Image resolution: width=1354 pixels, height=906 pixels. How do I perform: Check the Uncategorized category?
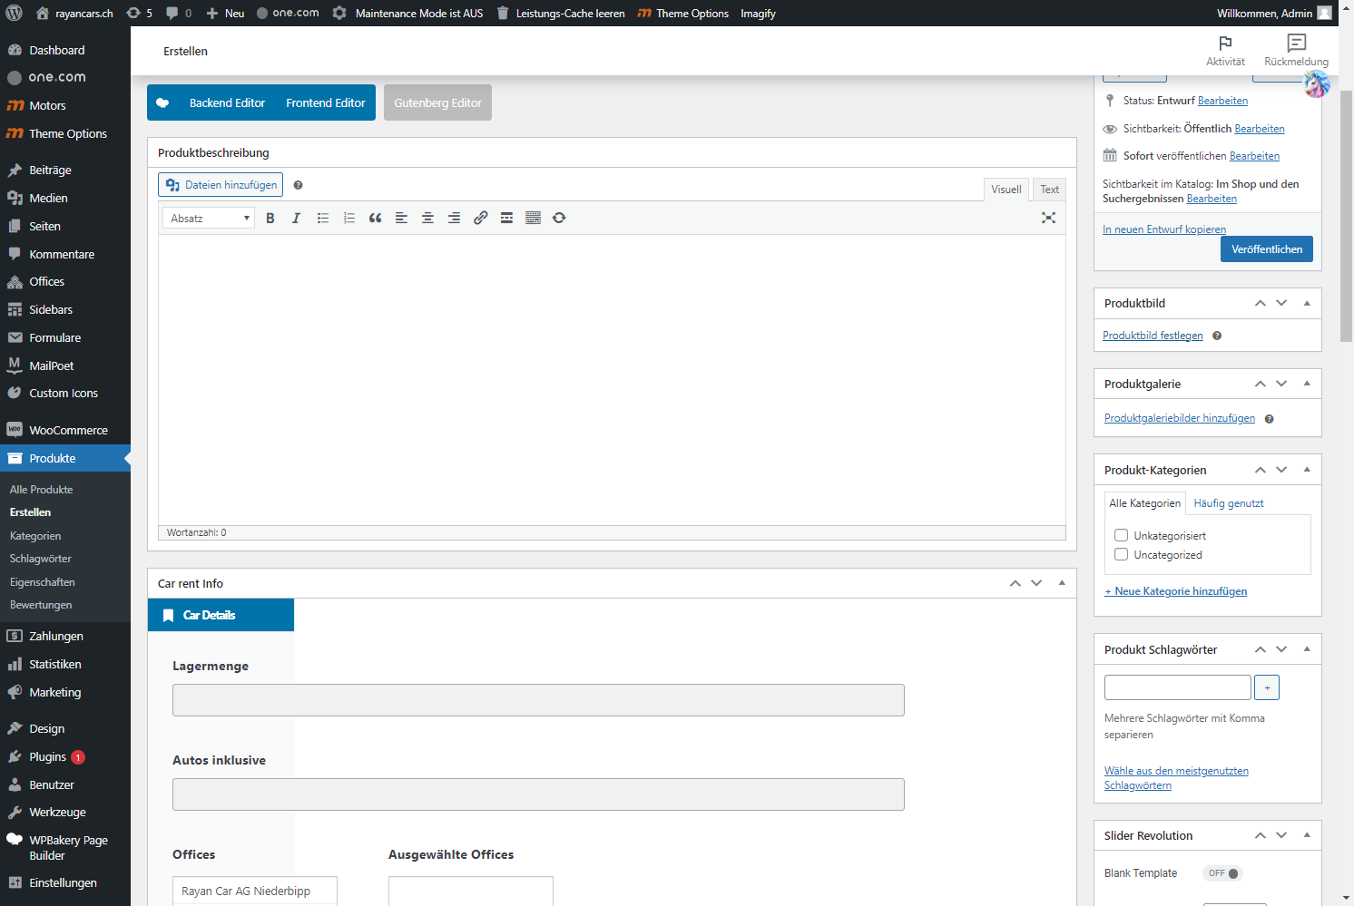pos(1121,554)
